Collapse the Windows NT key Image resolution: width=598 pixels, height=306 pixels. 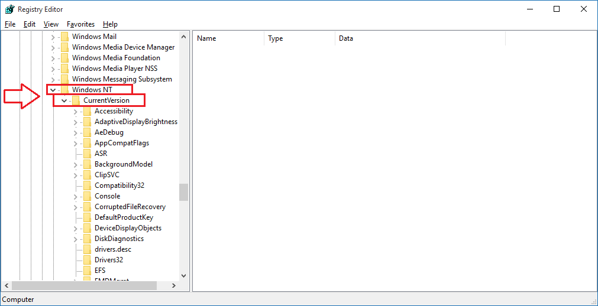[x=53, y=90]
